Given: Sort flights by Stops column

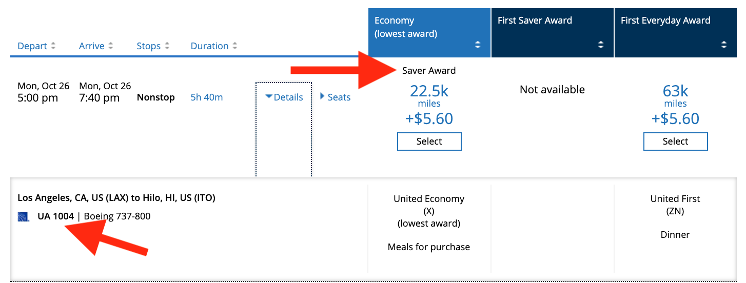Looking at the screenshot, I should pos(153,46).
